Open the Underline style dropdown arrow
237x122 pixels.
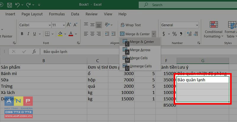coord(40,34)
